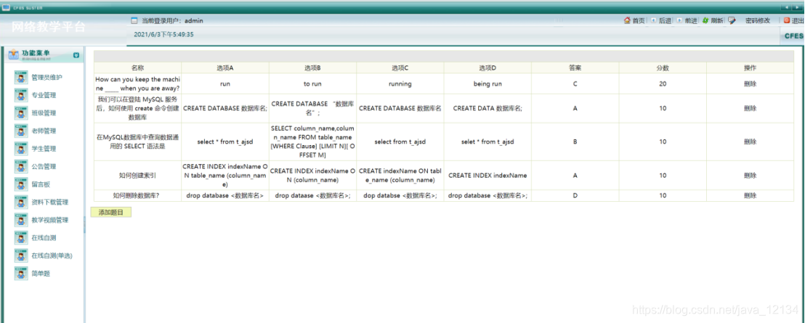The height and width of the screenshot is (323, 805).
Task: Click the 'drop dataase <数据库名>;' cell
Action: tap(312, 195)
